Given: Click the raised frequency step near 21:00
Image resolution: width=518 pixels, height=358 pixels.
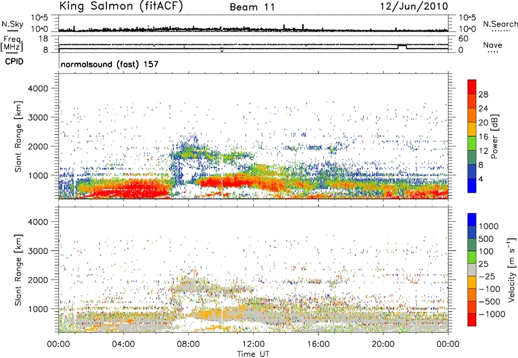Looking at the screenshot, I should click(402, 47).
